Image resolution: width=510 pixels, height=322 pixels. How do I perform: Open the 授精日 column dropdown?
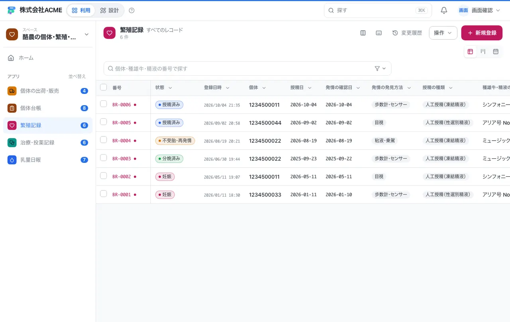point(310,88)
